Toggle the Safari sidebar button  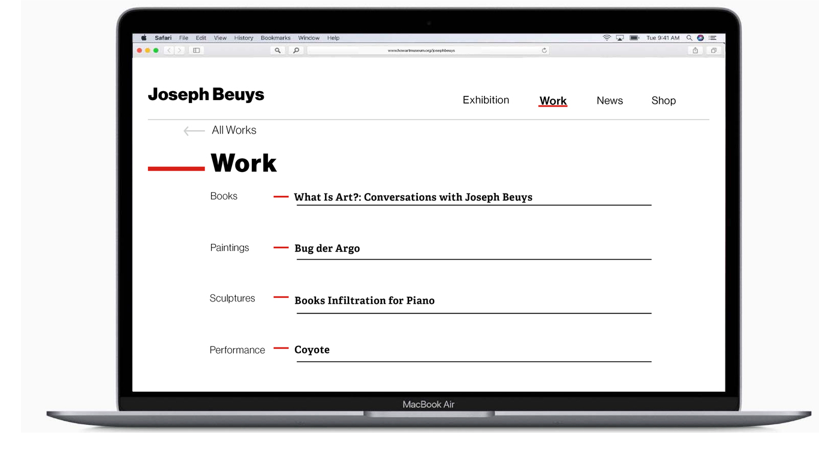click(196, 50)
